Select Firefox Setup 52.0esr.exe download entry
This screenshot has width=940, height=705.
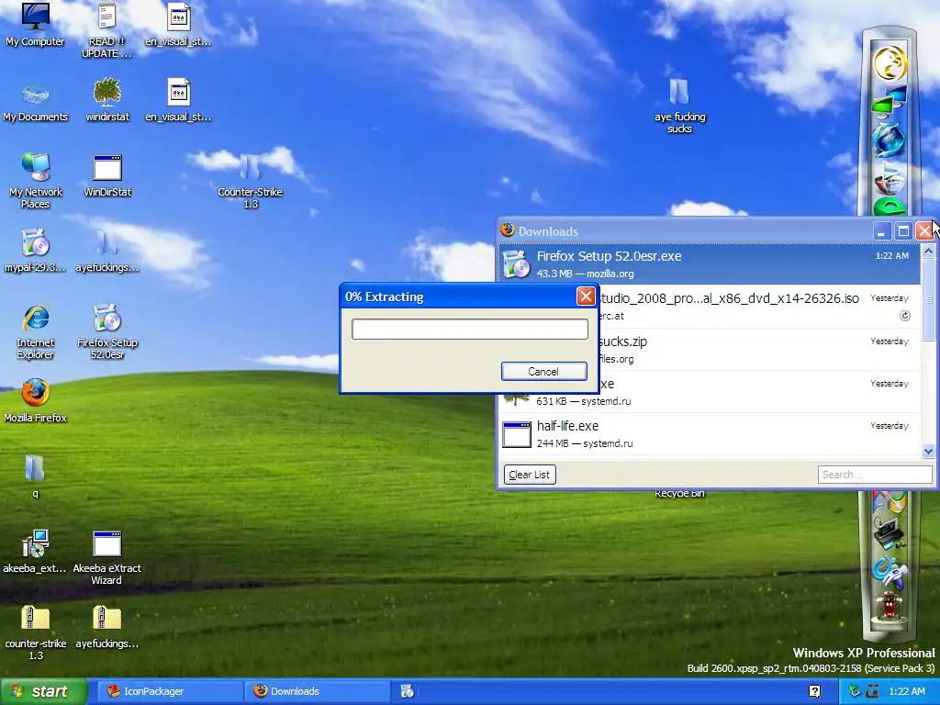coord(709,264)
